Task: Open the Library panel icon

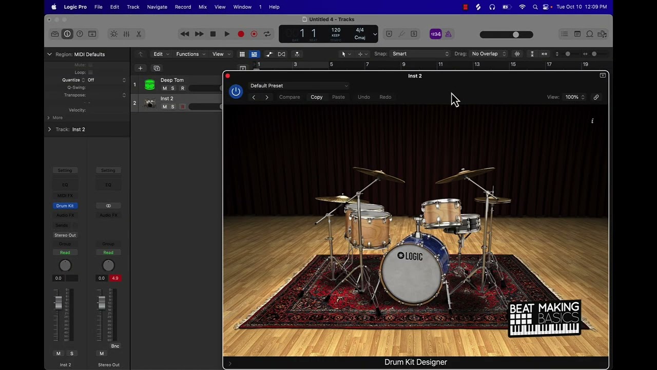Action: pos(55,34)
